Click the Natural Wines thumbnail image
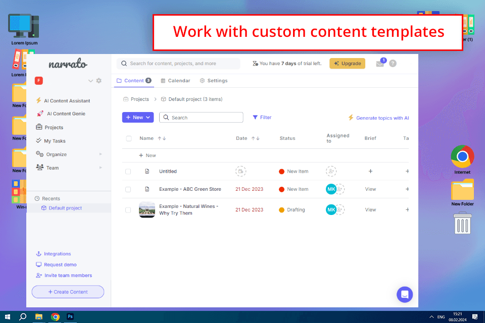485x323 pixels. pos(147,210)
